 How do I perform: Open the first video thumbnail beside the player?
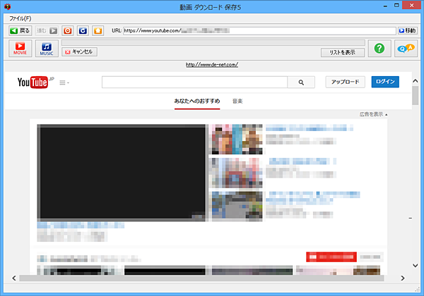tap(237, 139)
